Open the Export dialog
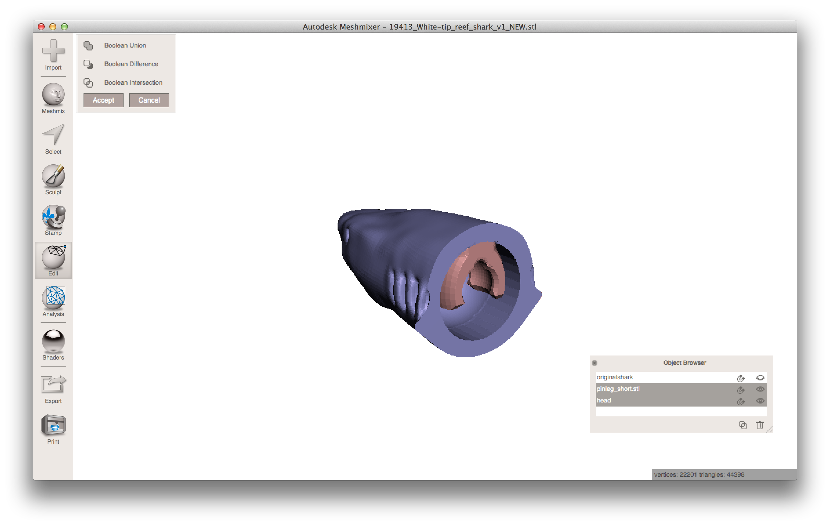Viewport: 830px width, 526px height. coord(53,389)
